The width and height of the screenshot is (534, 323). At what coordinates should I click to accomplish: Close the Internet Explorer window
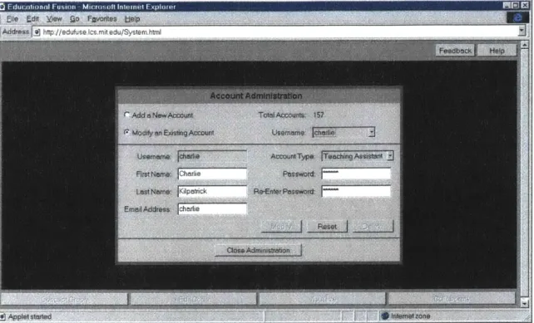(x=525, y=6)
